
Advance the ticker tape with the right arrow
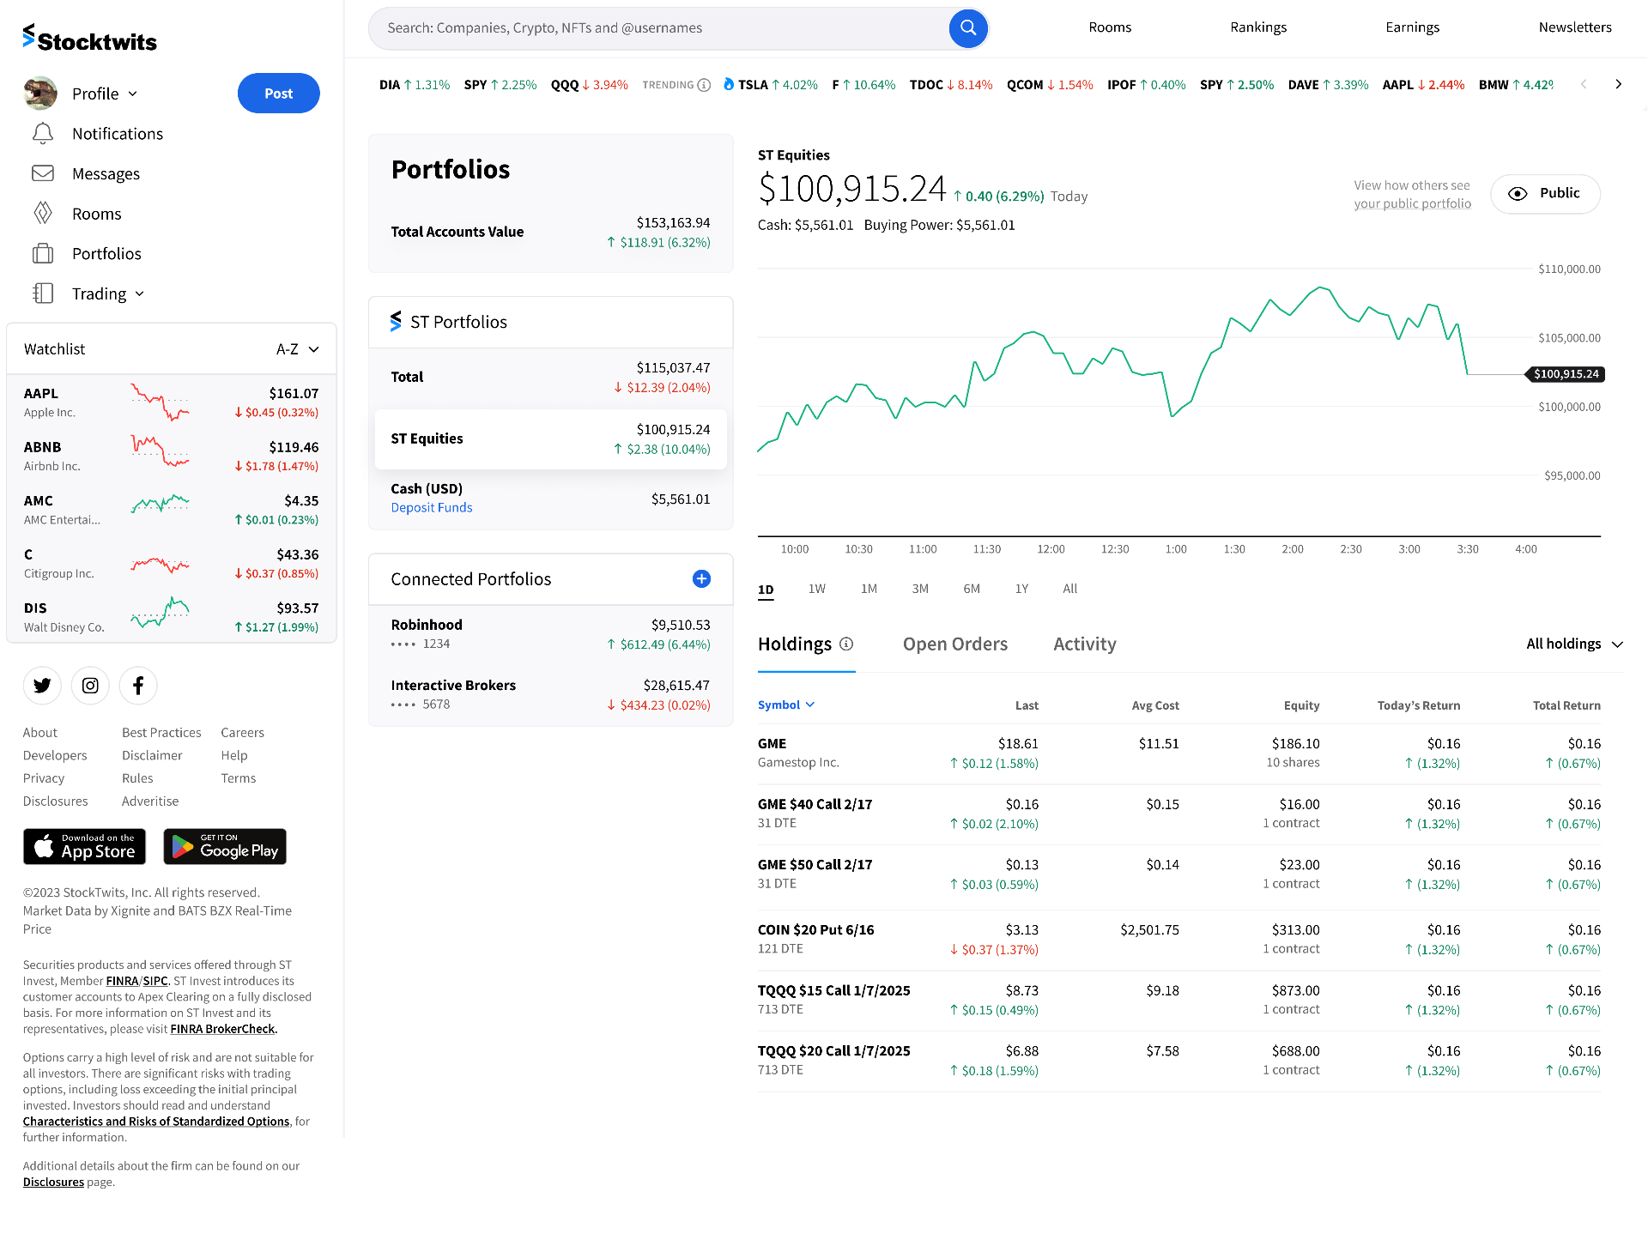tap(1619, 84)
